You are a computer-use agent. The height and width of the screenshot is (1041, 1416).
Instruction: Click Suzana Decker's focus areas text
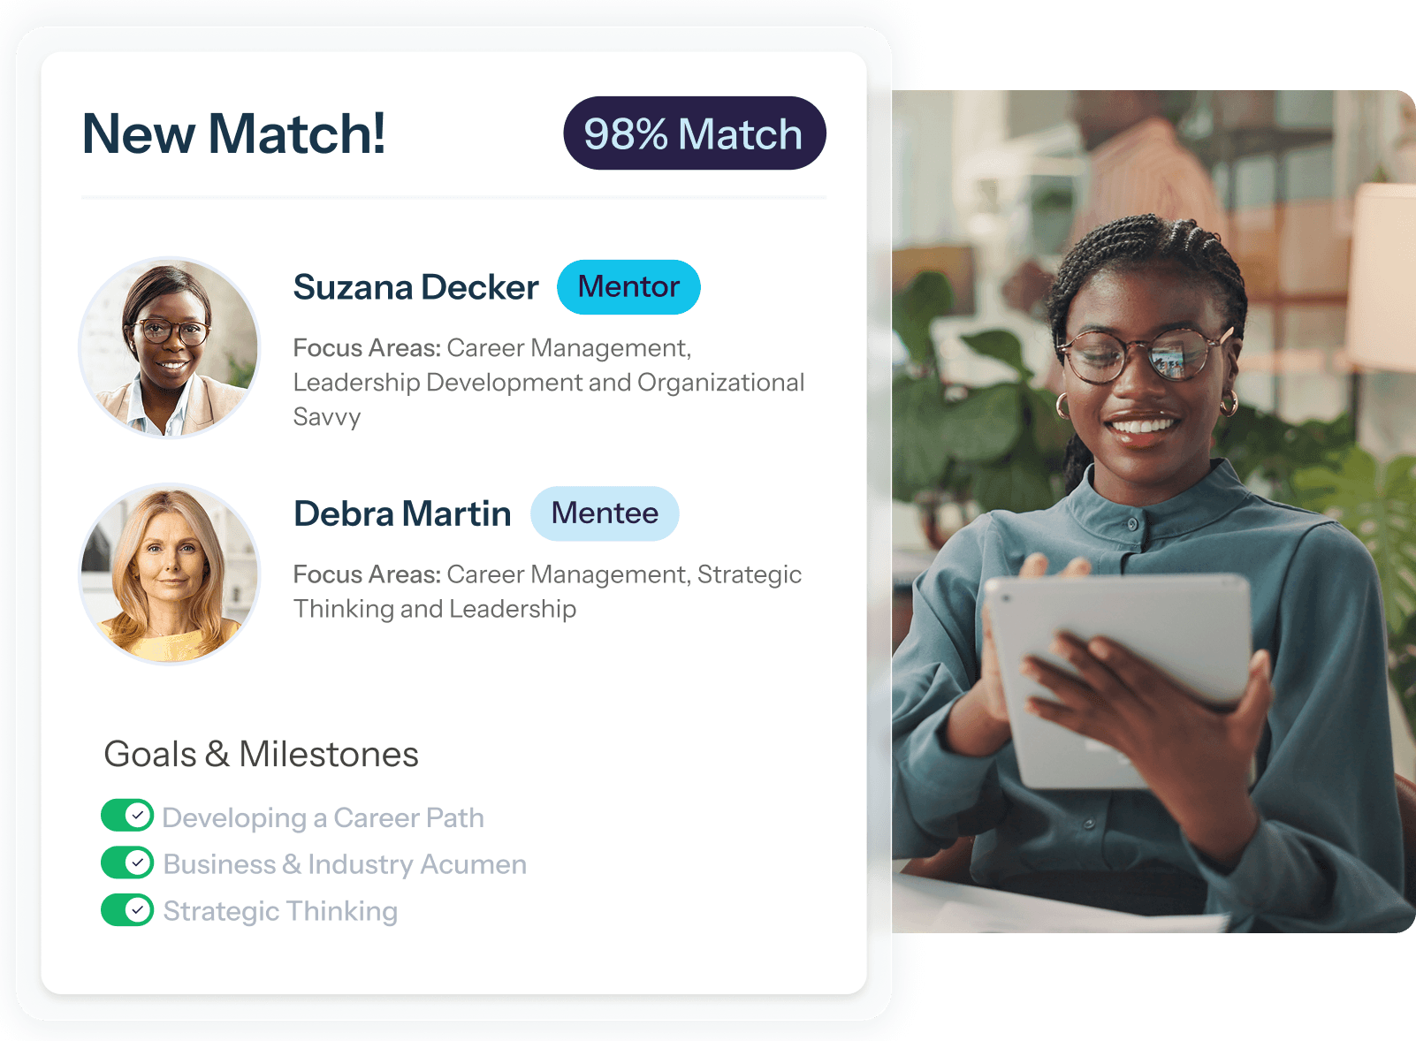point(549,383)
